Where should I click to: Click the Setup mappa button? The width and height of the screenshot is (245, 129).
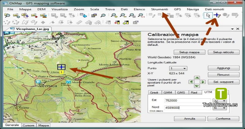pos(189,52)
